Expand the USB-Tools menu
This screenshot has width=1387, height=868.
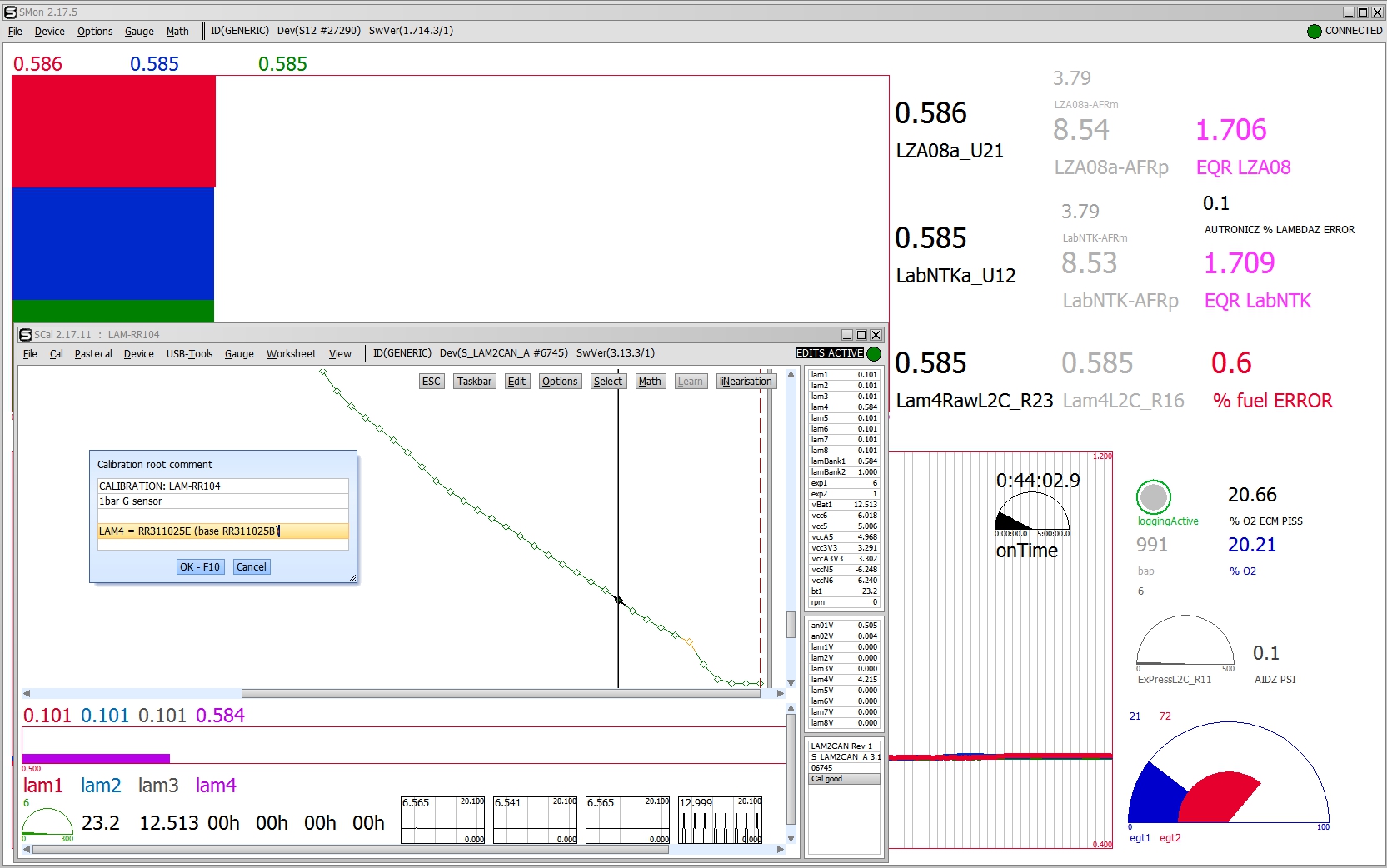pyautogui.click(x=189, y=354)
